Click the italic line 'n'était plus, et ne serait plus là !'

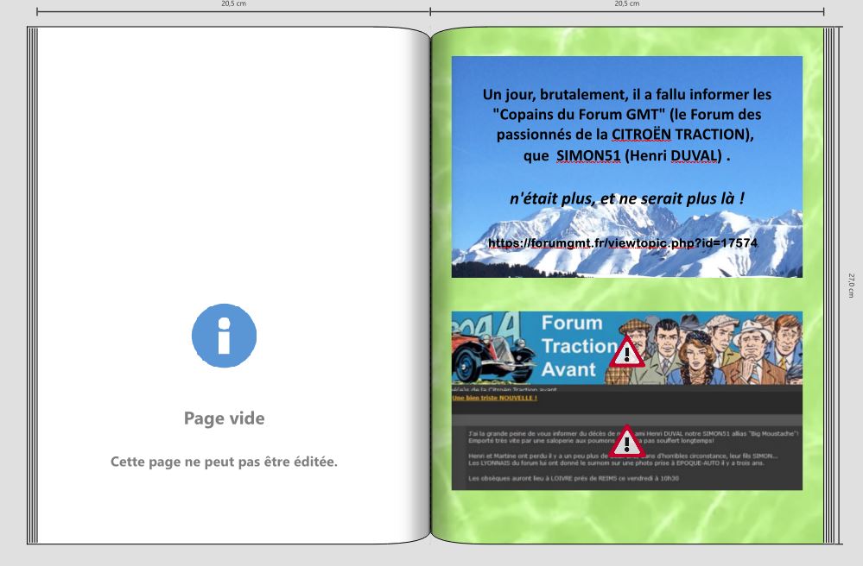pos(627,198)
